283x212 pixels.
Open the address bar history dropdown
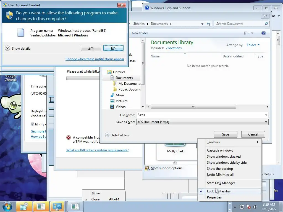(202, 24)
